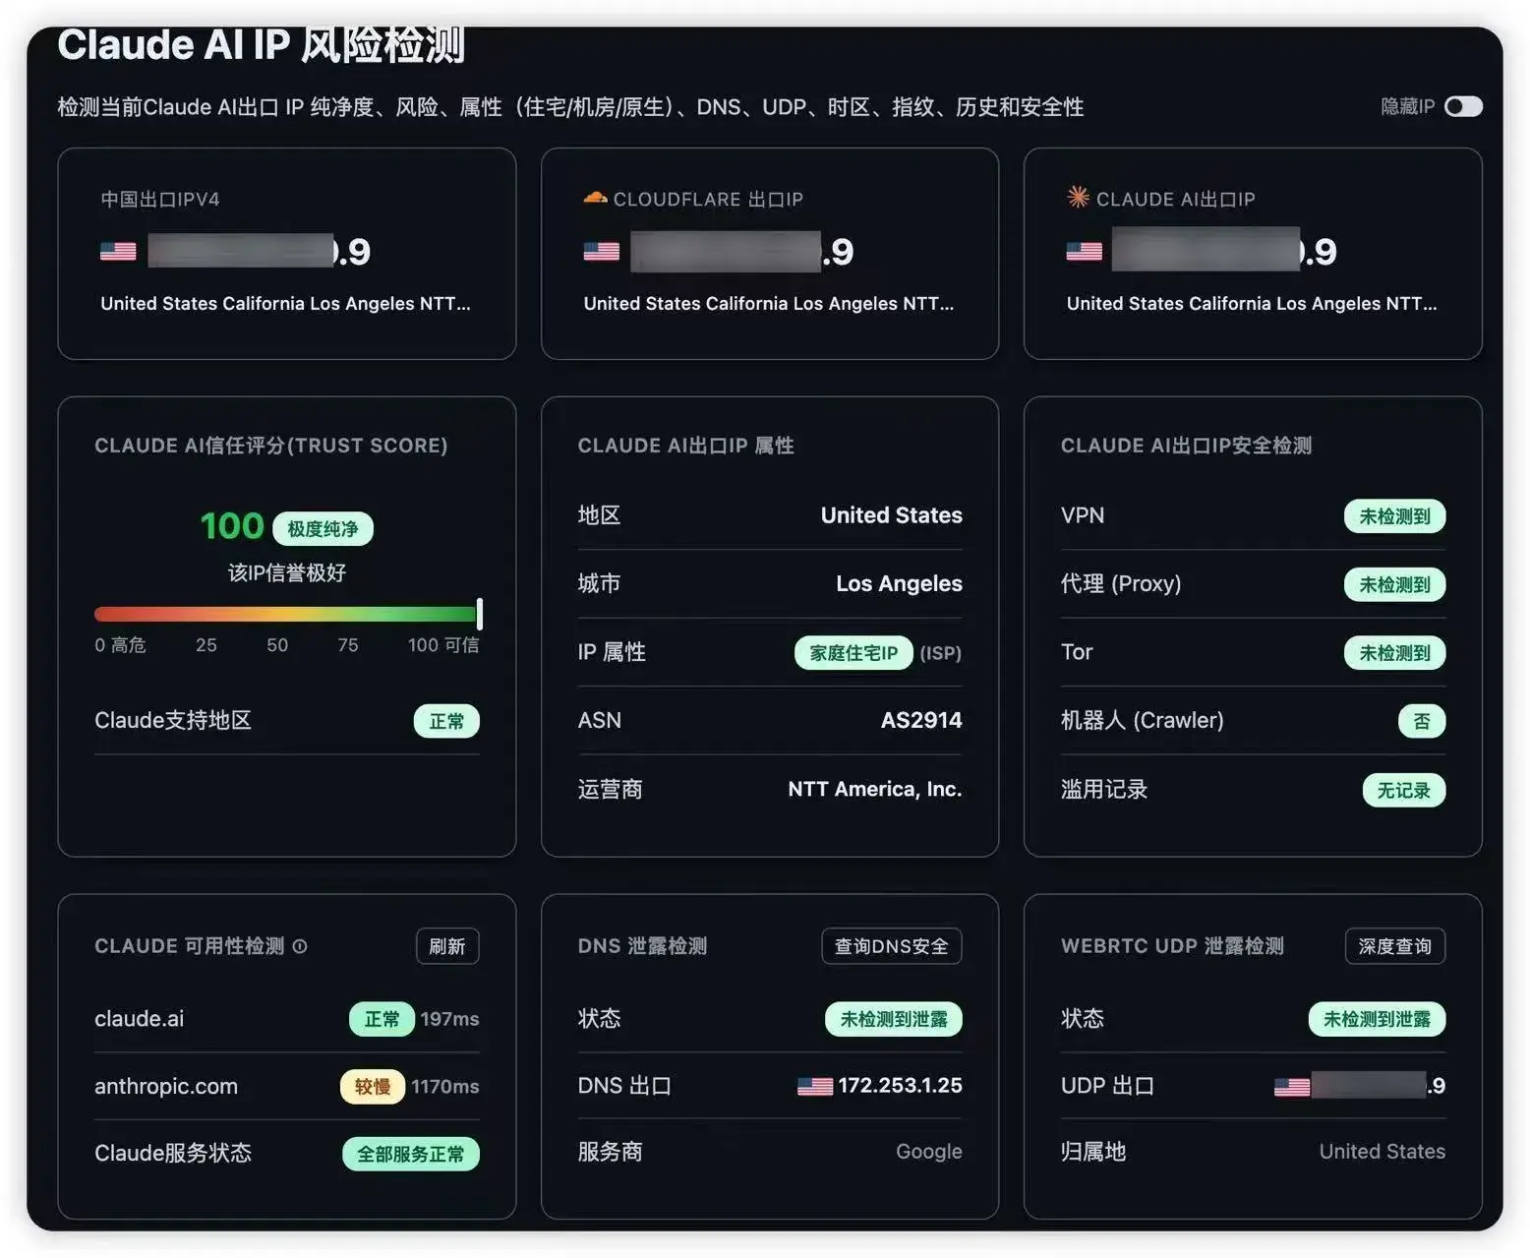This screenshot has height=1258, width=1530.
Task: Select the 未检测到 badge in 代理 (Proxy) row
Action: pos(1394,585)
